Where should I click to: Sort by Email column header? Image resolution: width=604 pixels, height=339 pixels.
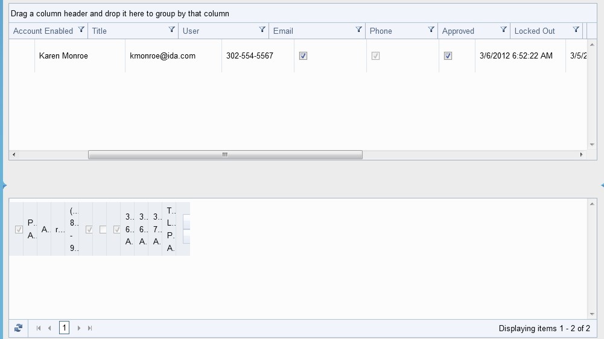[283, 31]
